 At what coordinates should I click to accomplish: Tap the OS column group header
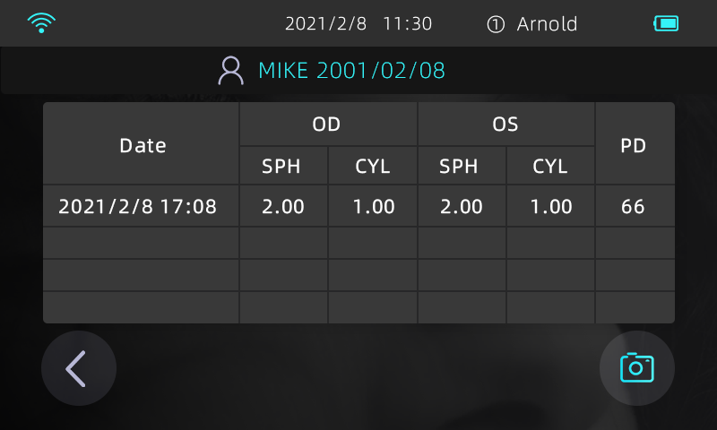pos(505,125)
